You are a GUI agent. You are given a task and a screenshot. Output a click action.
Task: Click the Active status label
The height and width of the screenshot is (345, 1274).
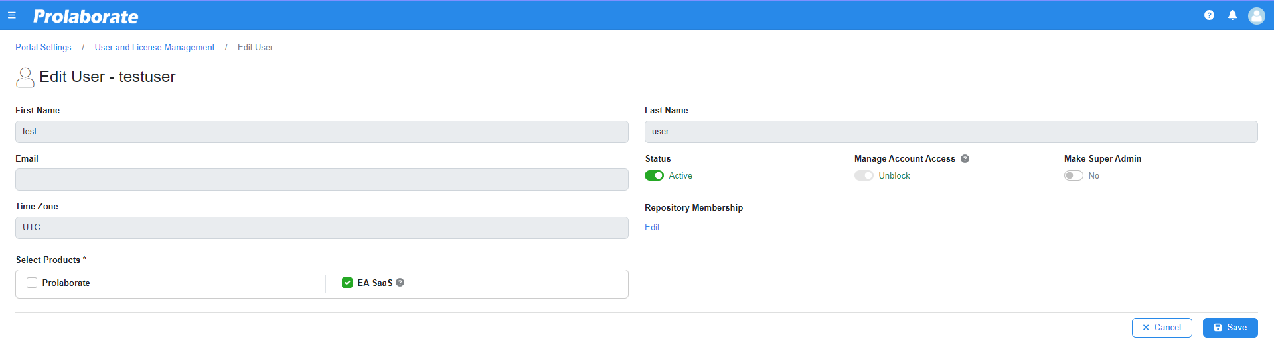point(680,176)
